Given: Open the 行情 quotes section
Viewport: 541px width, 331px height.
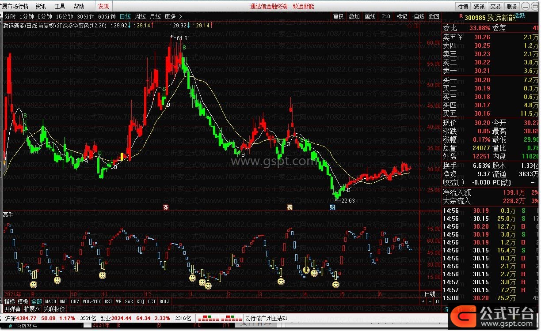Looking at the screenshot, I should (463, 6).
